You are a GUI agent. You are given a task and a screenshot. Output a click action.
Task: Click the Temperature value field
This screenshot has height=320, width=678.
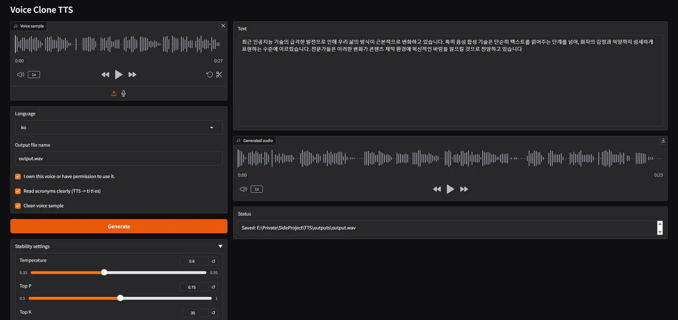pyautogui.click(x=194, y=261)
